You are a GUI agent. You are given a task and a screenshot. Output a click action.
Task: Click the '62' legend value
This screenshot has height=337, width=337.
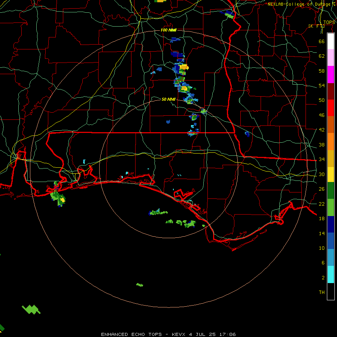click(322, 56)
